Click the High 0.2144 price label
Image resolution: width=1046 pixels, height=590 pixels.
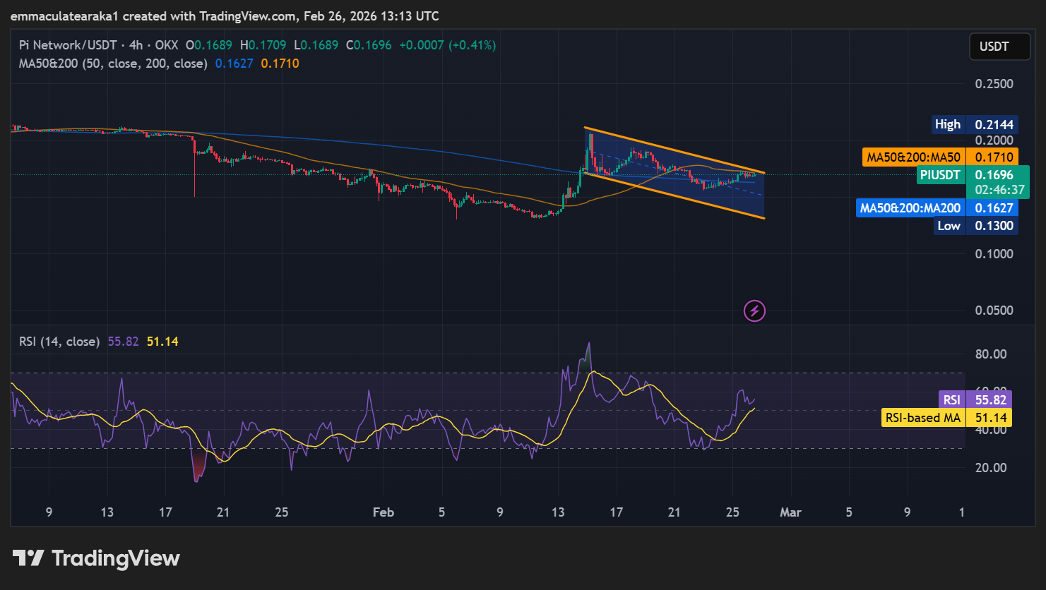pos(975,124)
